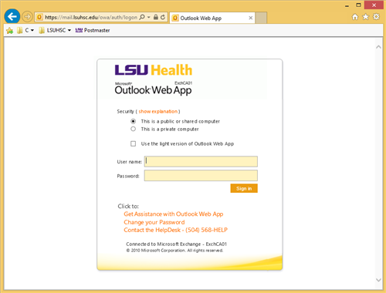Open the C favorites folder
The width and height of the screenshot is (386, 293).
[25, 30]
